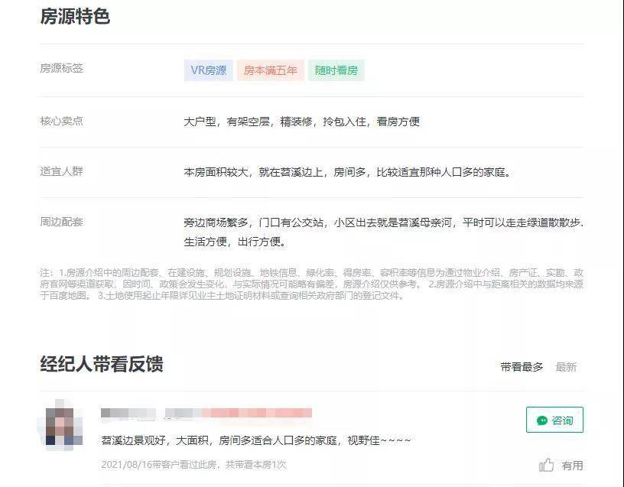Click the blurred agent name link
This screenshot has height=487, width=624.
(x=128, y=414)
